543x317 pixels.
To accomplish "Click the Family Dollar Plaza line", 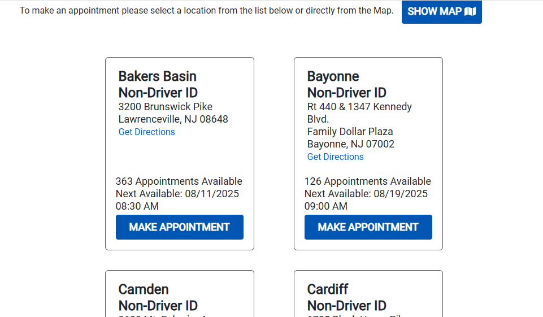I will pos(350,132).
